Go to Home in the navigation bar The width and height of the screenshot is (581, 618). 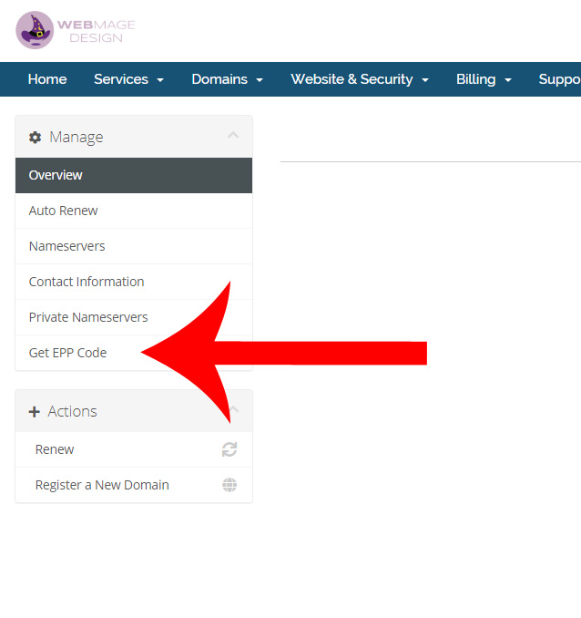(47, 79)
